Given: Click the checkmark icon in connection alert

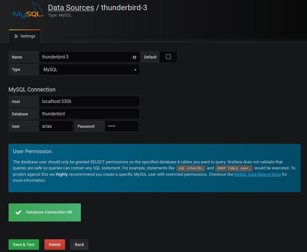Looking at the screenshot, I should (x=18, y=212).
